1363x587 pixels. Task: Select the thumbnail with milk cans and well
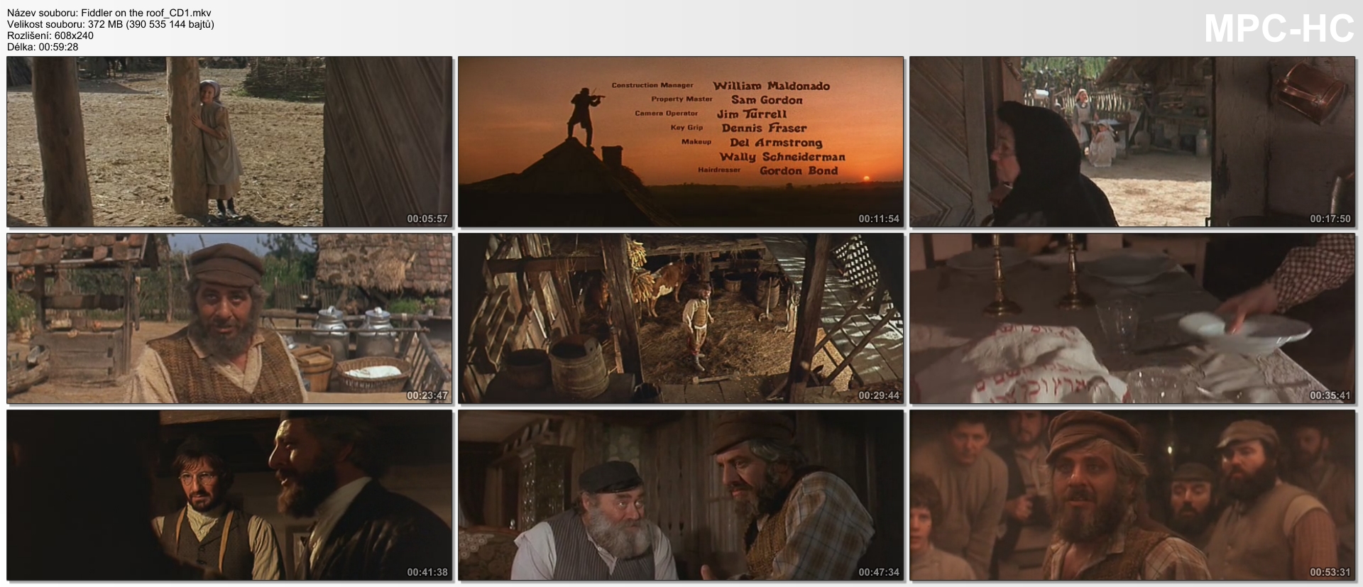(229, 319)
